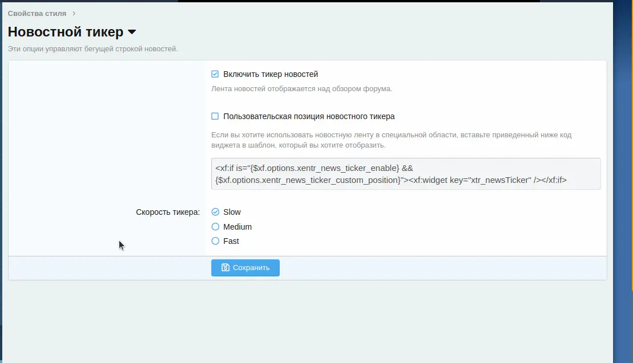Uncheck the Включить тикер новостей checkbox
The height and width of the screenshot is (363, 633).
point(215,74)
